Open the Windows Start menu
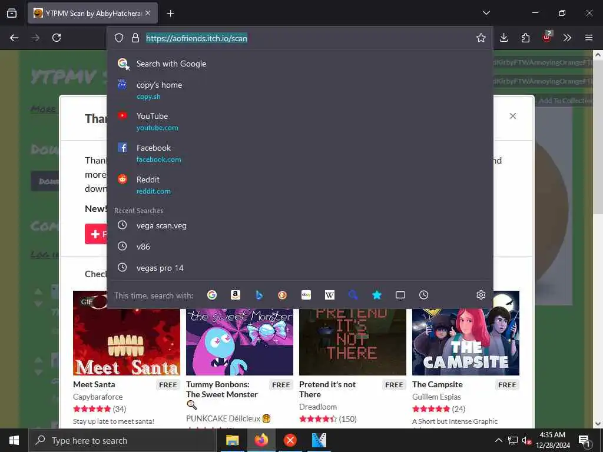 tap(14, 440)
